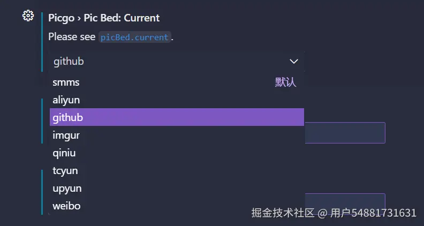Click the dropdown chevron arrow
The image size is (424, 226).
[293, 62]
